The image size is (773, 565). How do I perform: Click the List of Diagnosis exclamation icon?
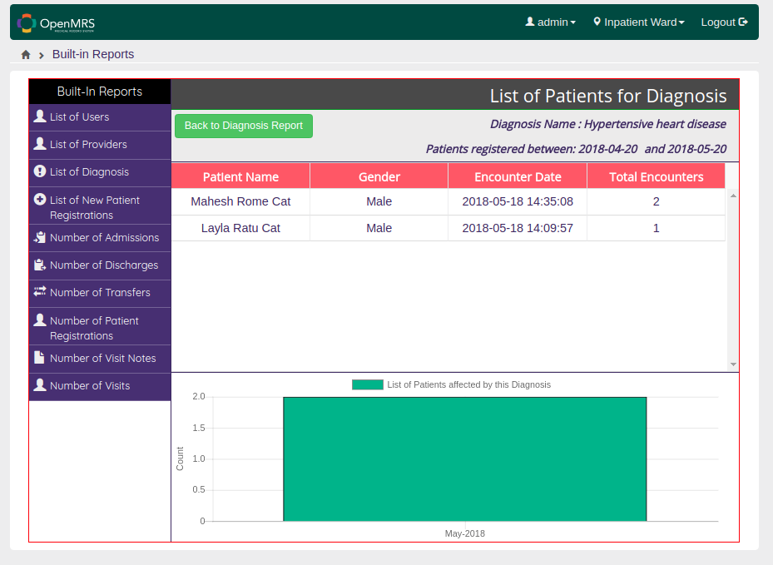coord(40,171)
